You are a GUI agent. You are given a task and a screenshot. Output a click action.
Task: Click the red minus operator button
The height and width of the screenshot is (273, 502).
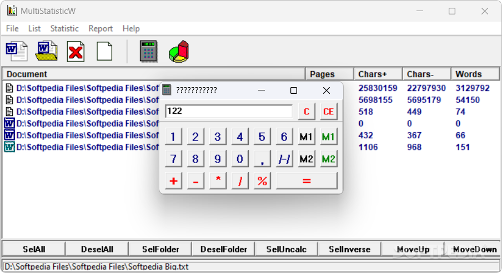195,181
